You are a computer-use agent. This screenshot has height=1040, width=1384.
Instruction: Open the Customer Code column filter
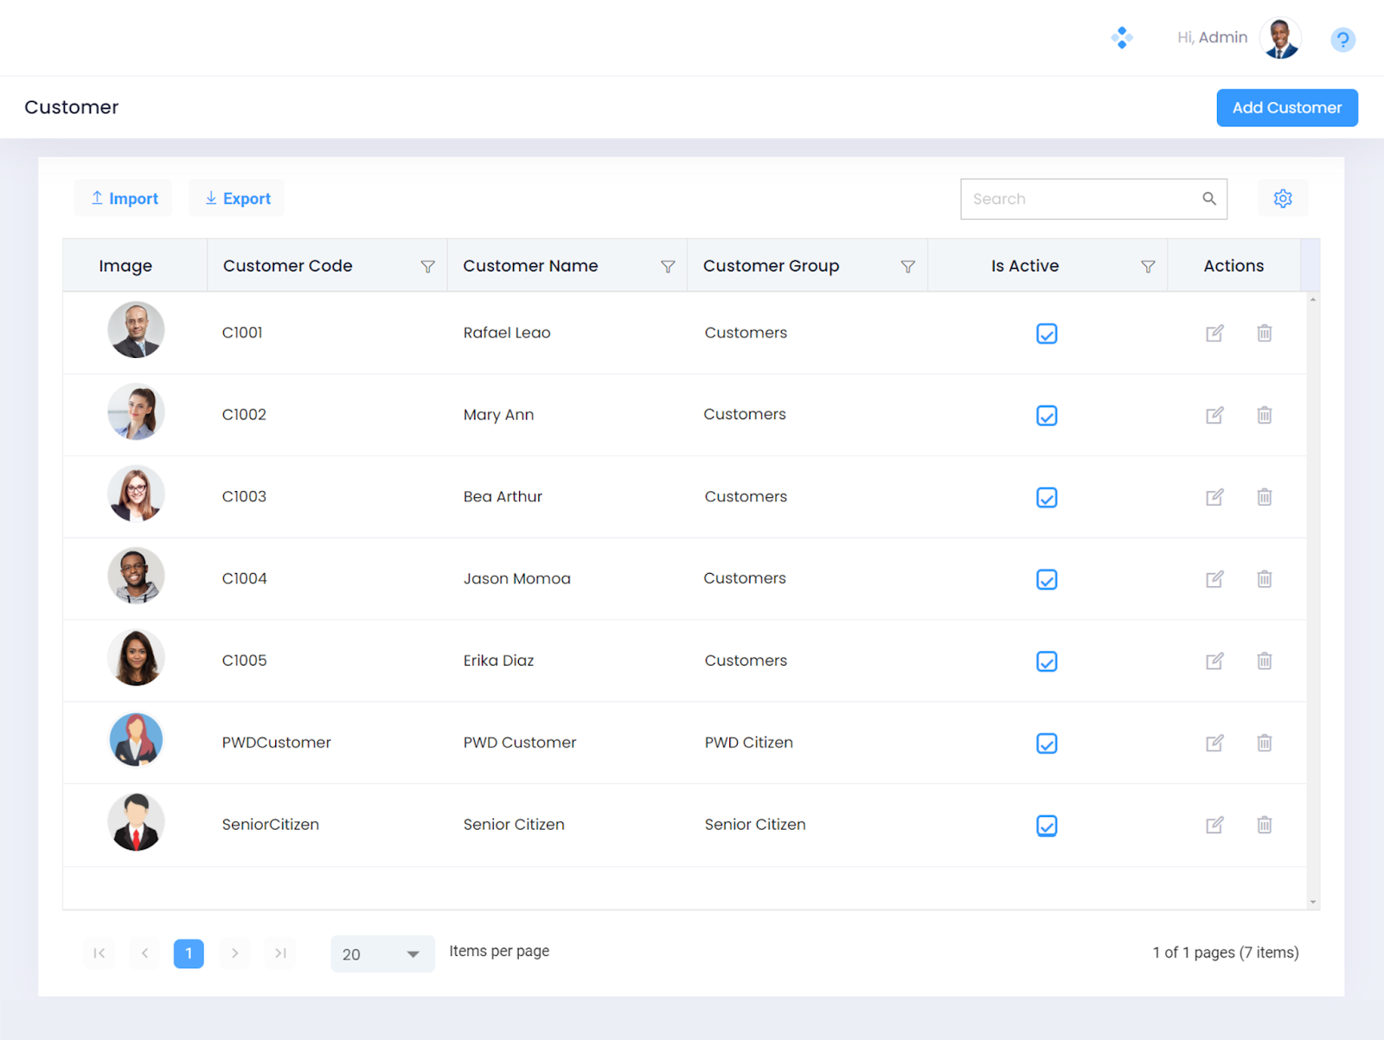[427, 266]
